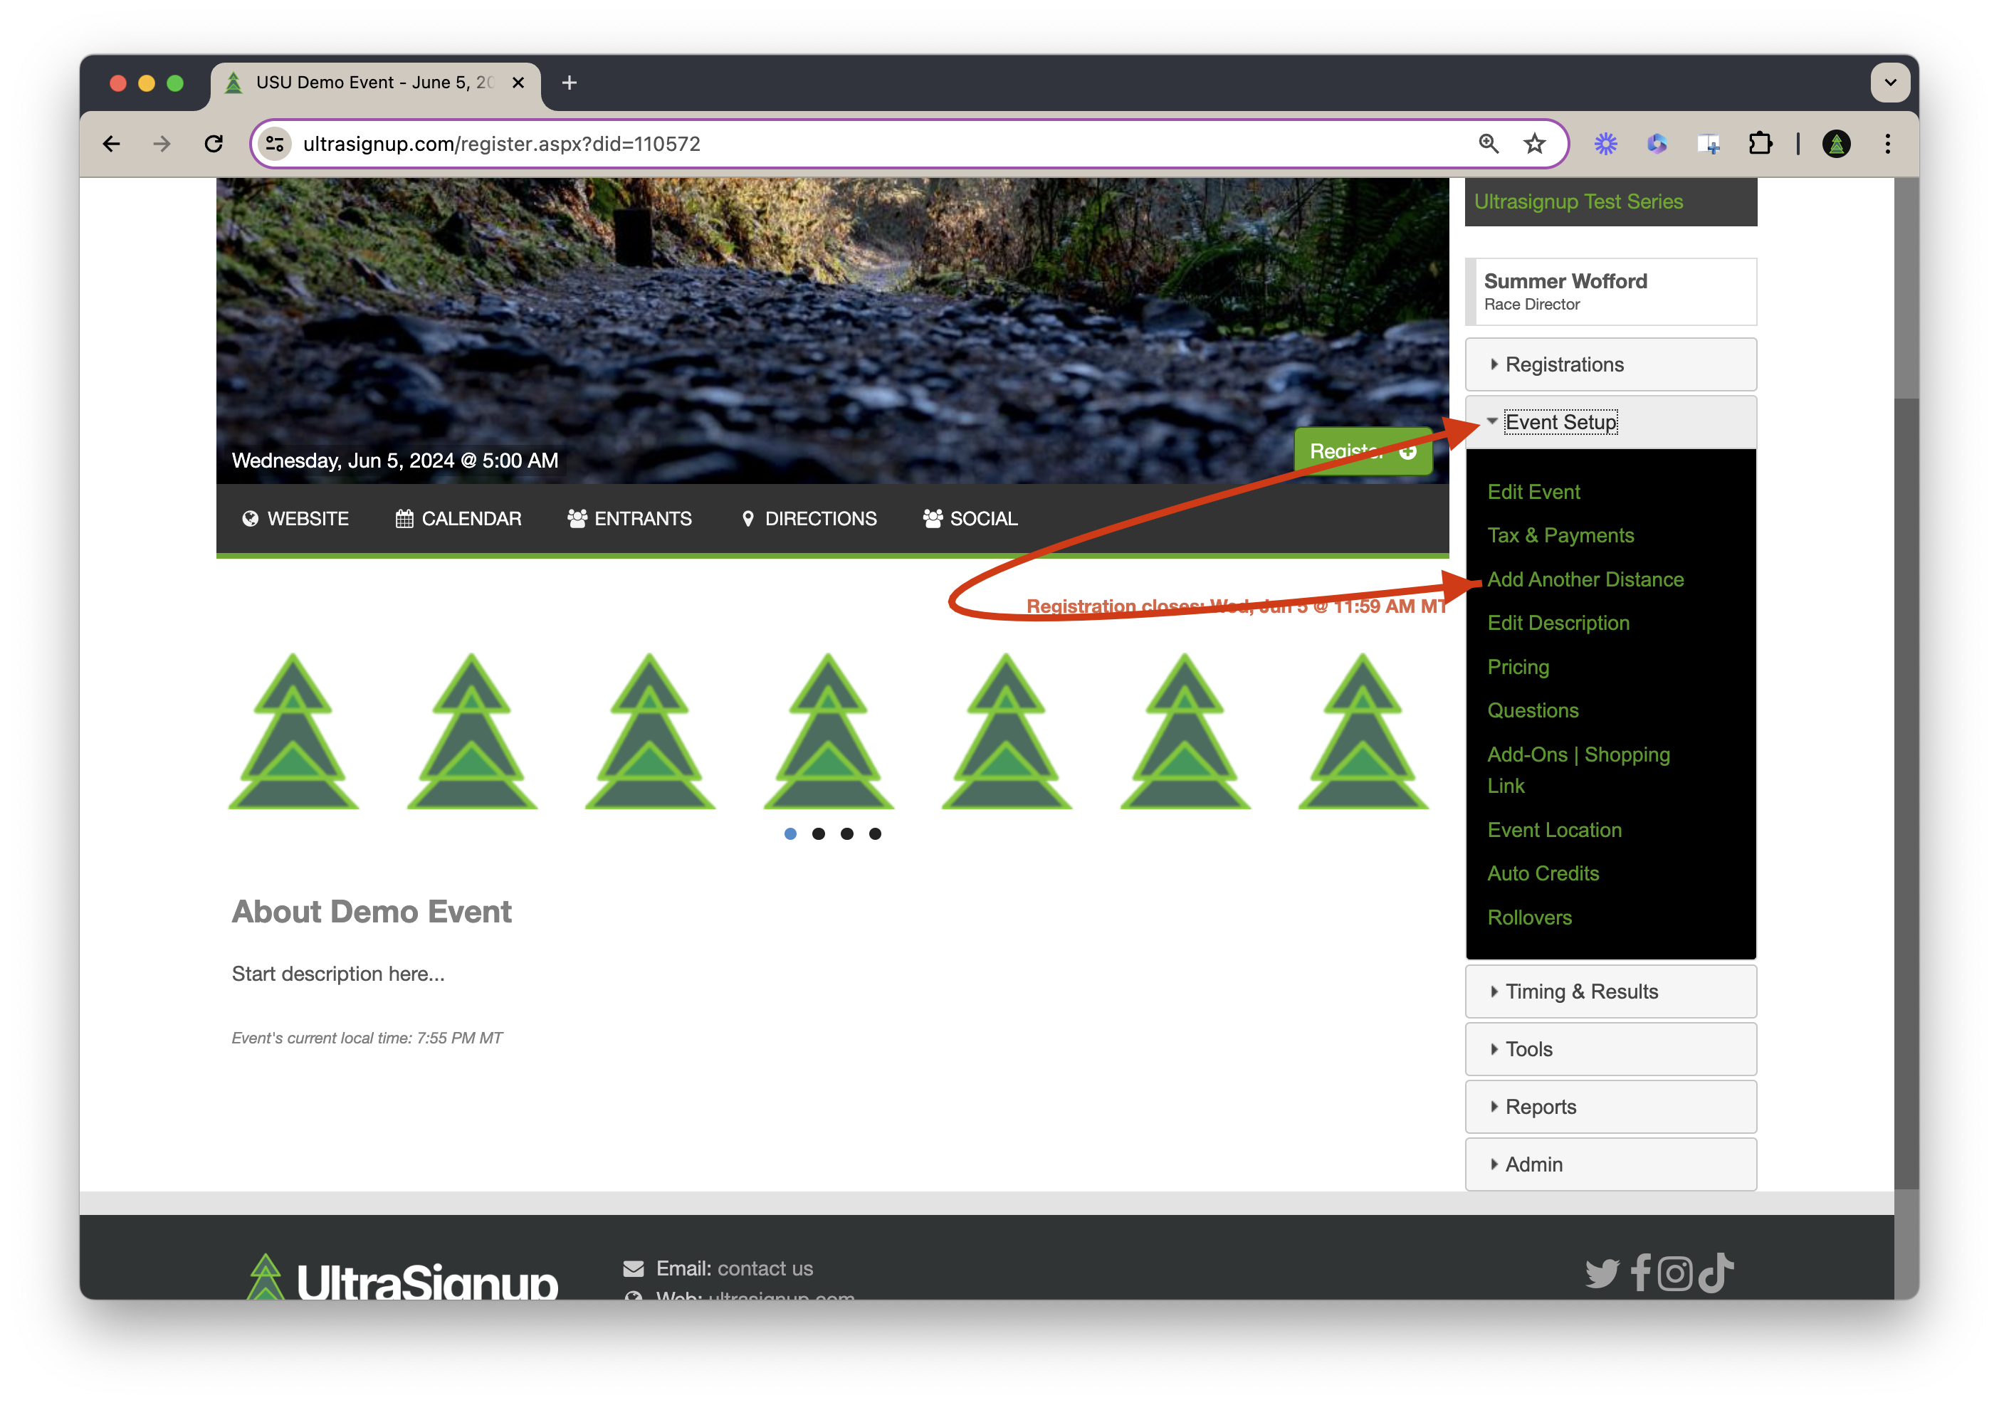Click the first tree sponsor image

pos(293,731)
